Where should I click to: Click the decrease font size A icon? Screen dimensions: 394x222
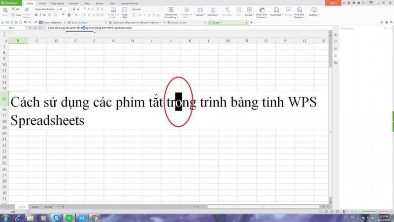click(78, 9)
